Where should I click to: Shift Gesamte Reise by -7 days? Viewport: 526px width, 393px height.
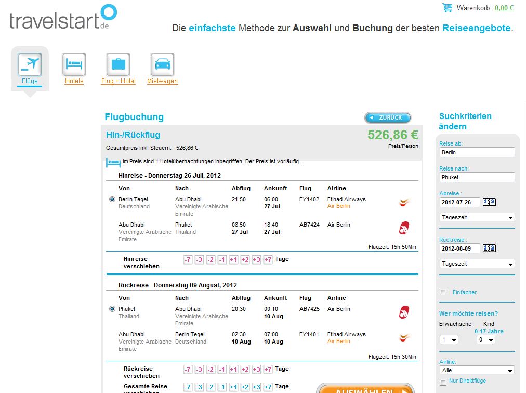tap(188, 387)
